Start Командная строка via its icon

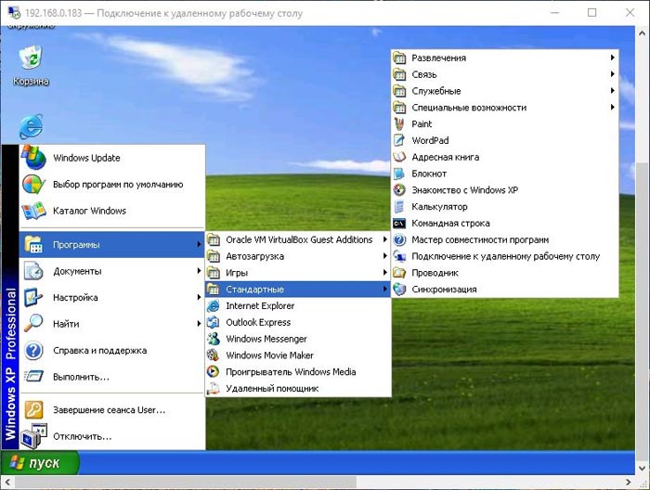pyautogui.click(x=399, y=224)
